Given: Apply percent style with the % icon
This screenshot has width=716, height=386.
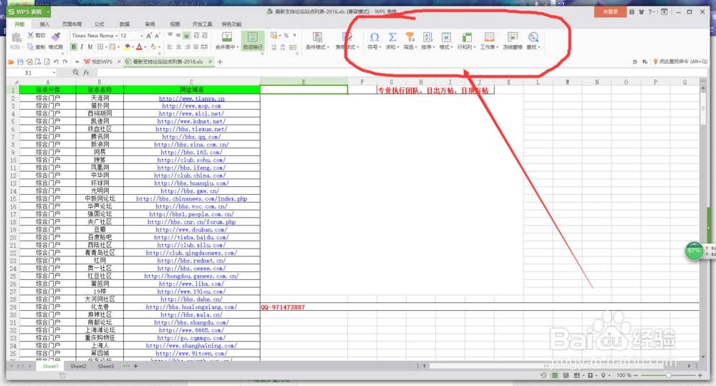Looking at the screenshot, I should 286,36.
